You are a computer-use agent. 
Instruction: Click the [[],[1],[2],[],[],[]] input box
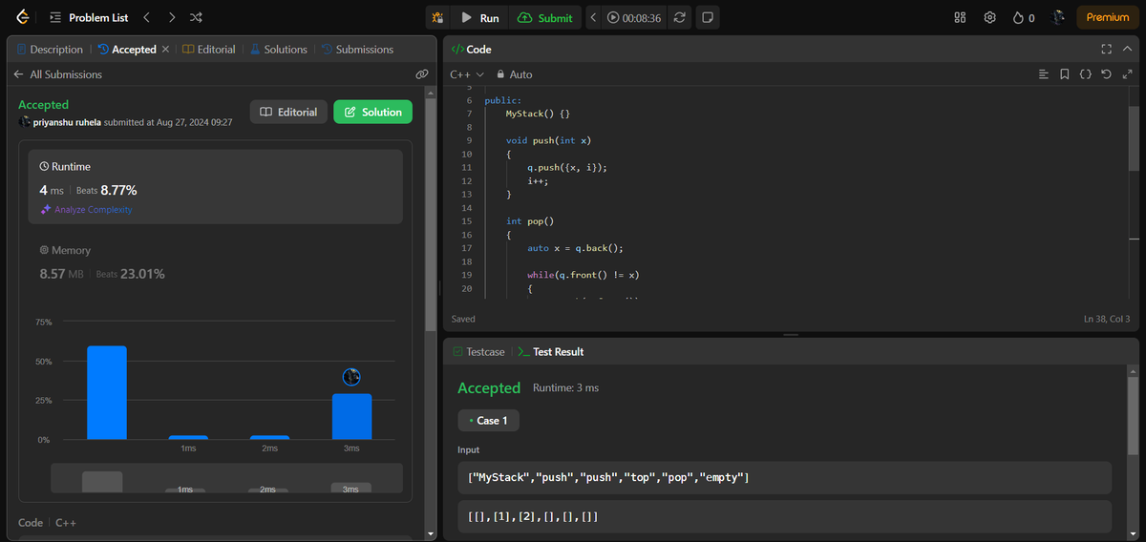coord(785,516)
